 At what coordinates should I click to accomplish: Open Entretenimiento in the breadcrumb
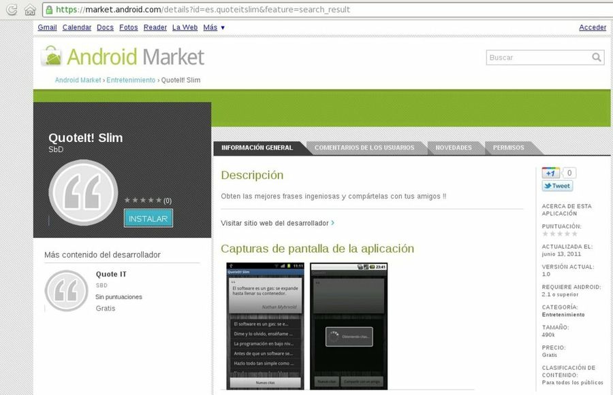tap(131, 80)
